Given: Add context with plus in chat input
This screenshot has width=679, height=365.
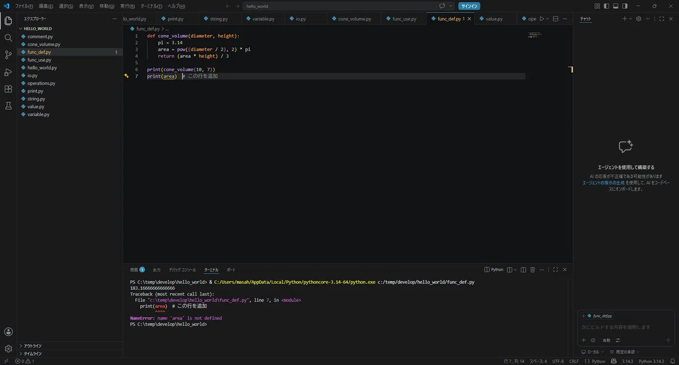Looking at the screenshot, I should click(583, 340).
